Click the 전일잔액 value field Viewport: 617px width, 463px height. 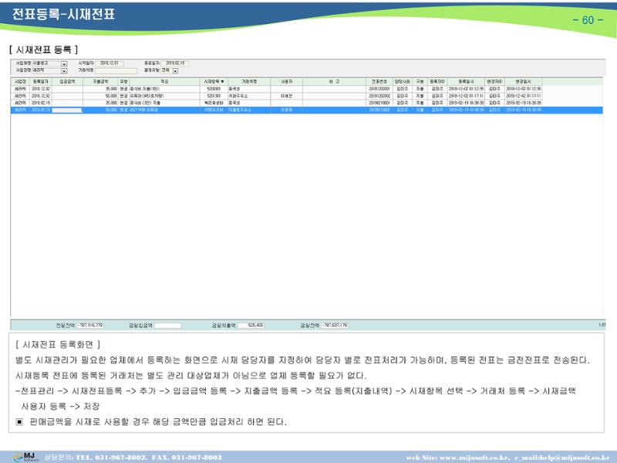(x=90, y=325)
